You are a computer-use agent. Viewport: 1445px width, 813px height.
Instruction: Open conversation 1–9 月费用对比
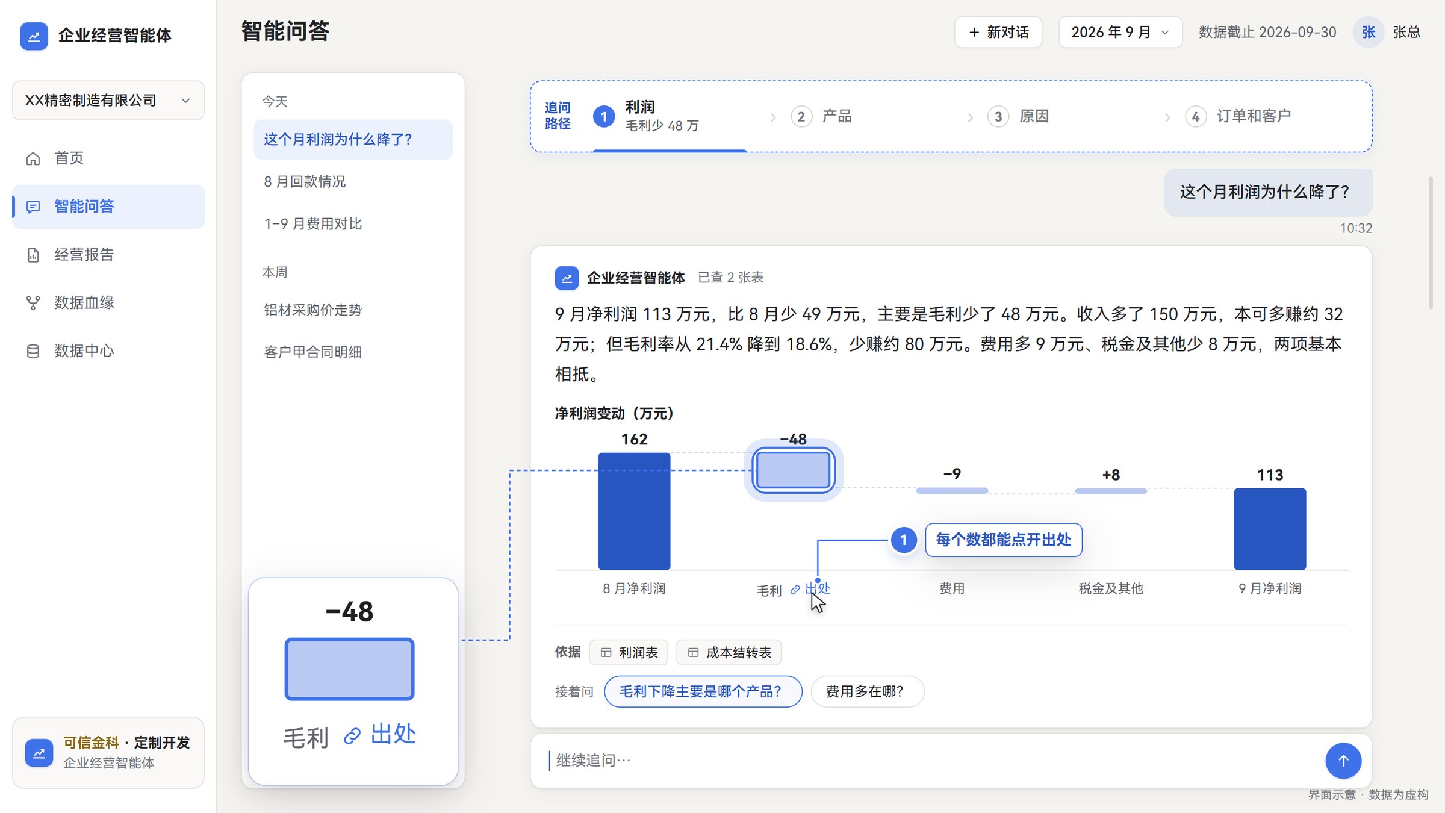[x=353, y=224]
